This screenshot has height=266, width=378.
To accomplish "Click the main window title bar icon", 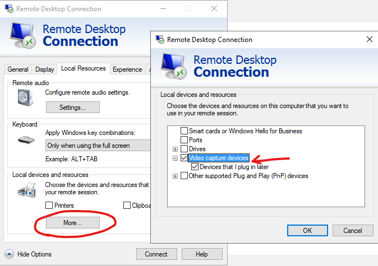I will pos(9,8).
